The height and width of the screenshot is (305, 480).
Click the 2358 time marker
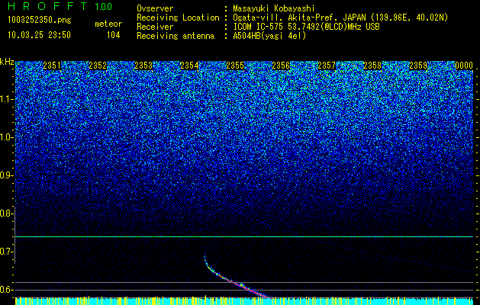click(x=372, y=66)
